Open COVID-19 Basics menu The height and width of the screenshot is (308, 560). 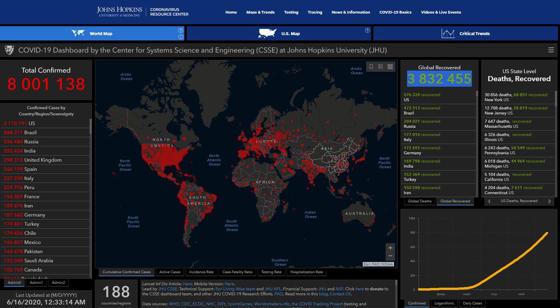[395, 12]
